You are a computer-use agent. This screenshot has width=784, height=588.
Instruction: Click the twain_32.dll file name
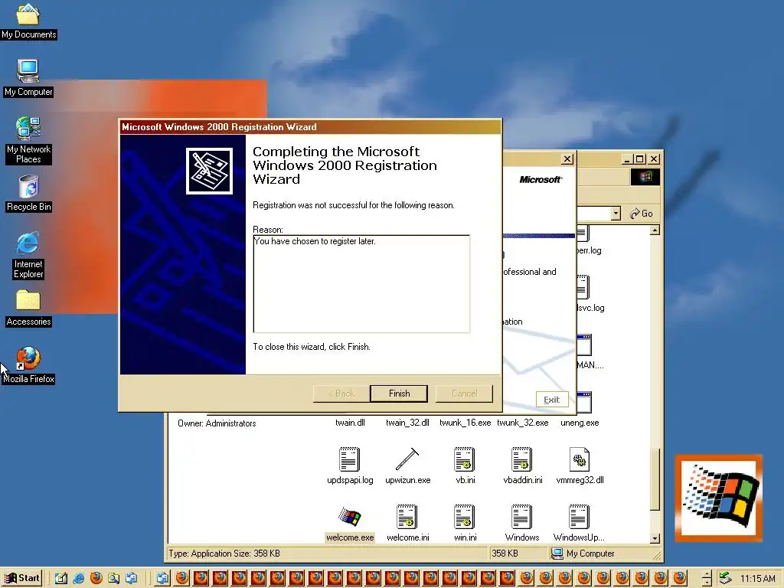(x=407, y=423)
